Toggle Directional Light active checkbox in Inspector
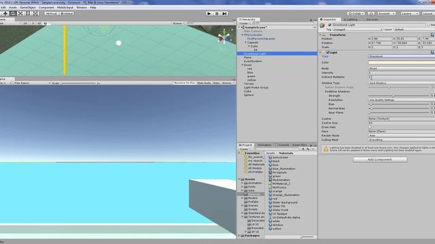Viewport: 435px width, 244px height. tap(330, 25)
